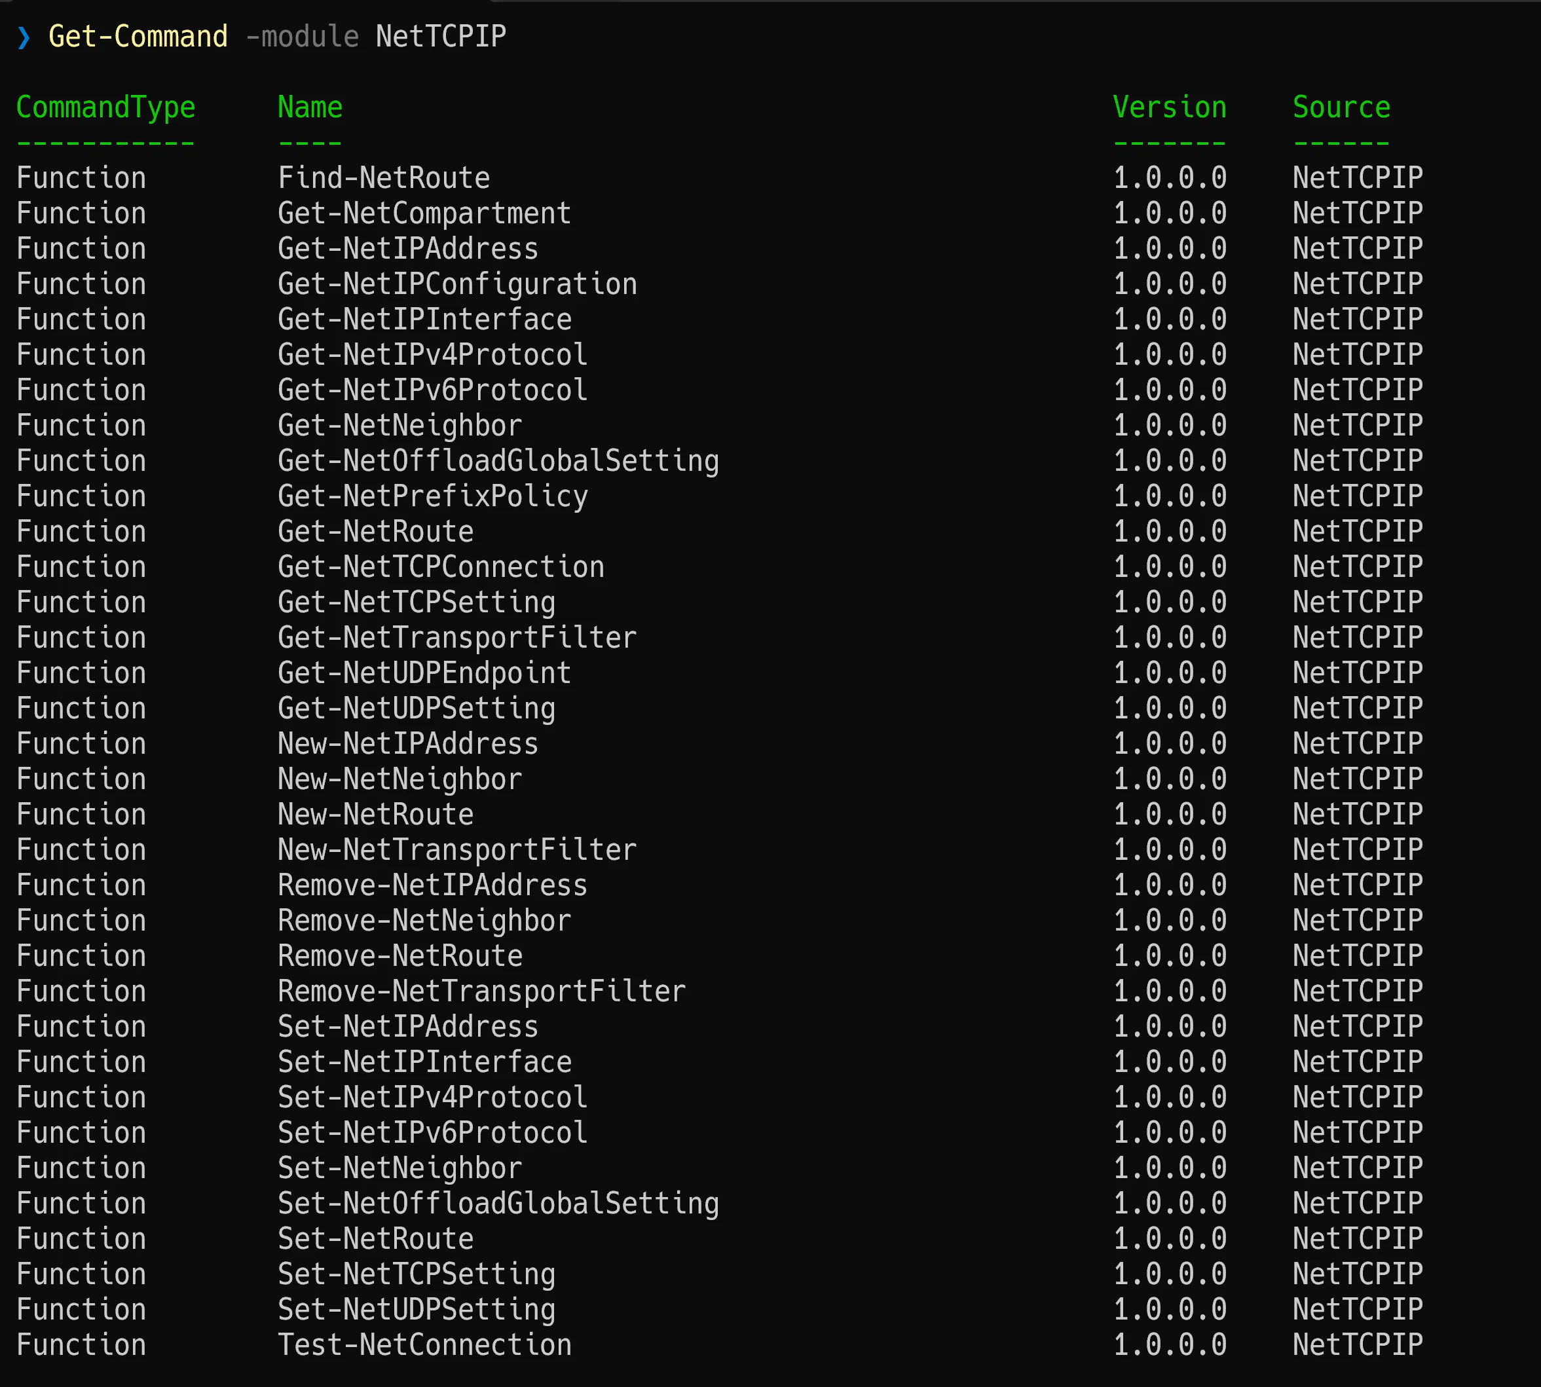
Task: Select Test-NetConnection
Action: coord(424,1345)
